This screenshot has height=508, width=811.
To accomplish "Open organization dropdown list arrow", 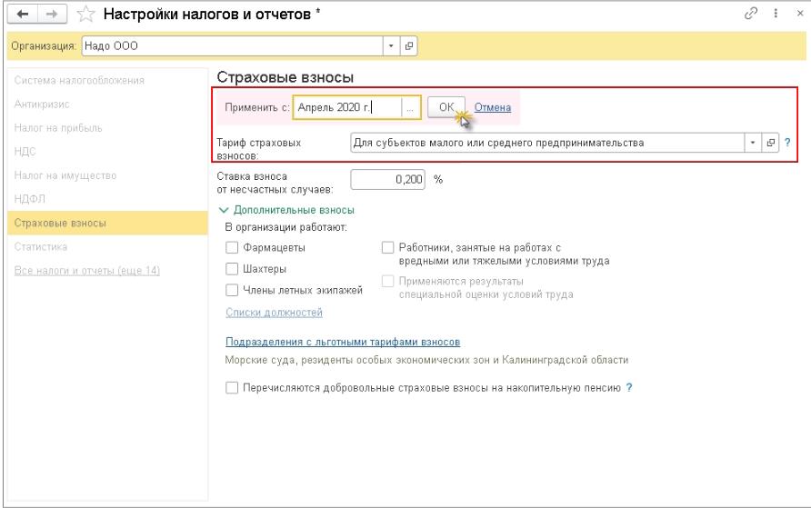I will [x=391, y=46].
